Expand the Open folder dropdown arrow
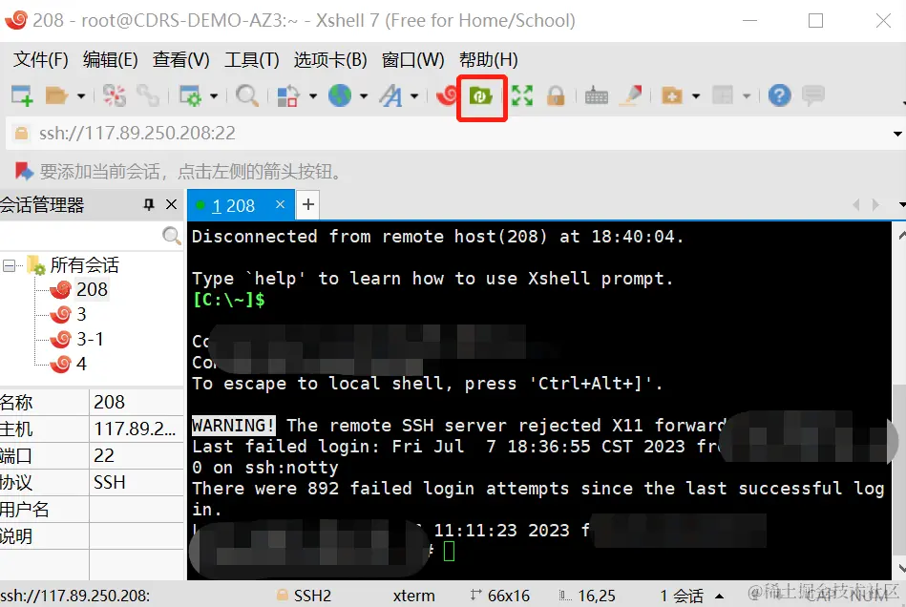906x607 pixels. point(81,95)
